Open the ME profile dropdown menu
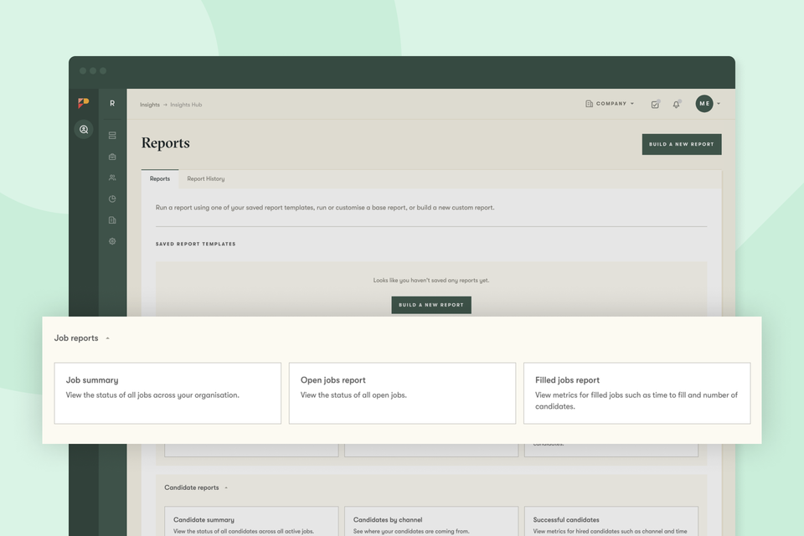Viewport: 804px width, 536px height. pyautogui.click(x=706, y=104)
